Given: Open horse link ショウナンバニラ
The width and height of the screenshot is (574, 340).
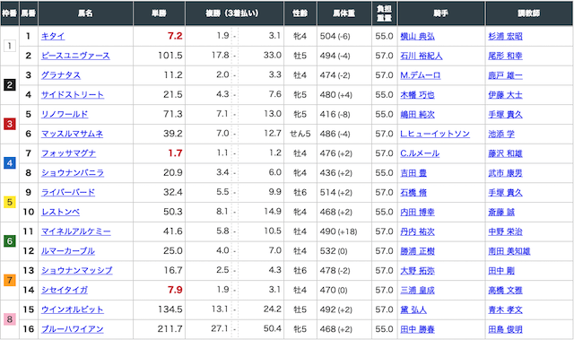Looking at the screenshot, I should [x=73, y=173].
